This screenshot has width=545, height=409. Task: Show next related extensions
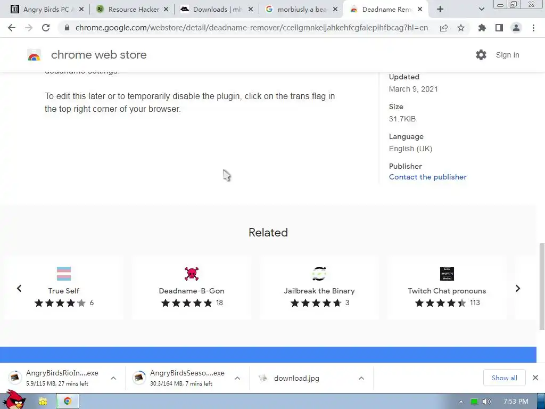click(518, 288)
